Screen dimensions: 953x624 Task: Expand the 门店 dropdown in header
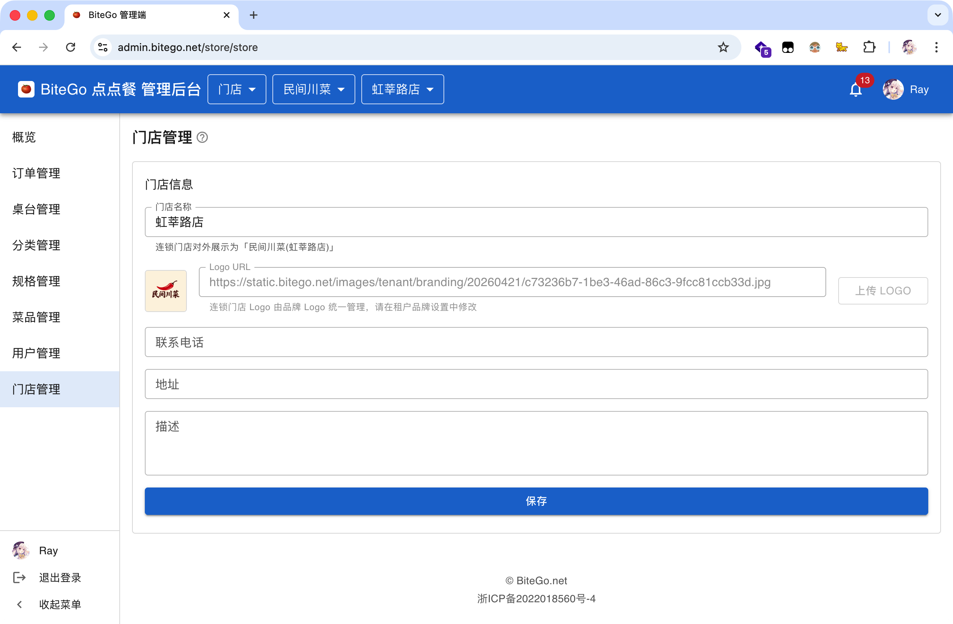click(237, 89)
